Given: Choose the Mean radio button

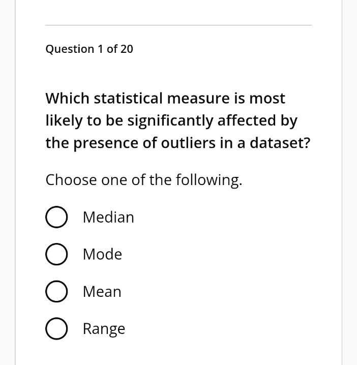Looking at the screenshot, I should [x=56, y=292].
